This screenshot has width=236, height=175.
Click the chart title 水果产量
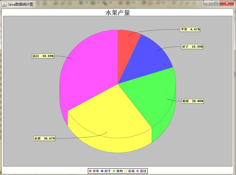(x=118, y=13)
